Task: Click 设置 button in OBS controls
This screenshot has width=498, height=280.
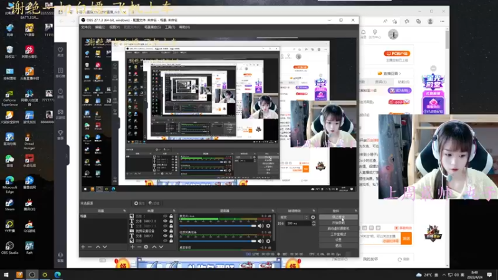Action: [338, 240]
